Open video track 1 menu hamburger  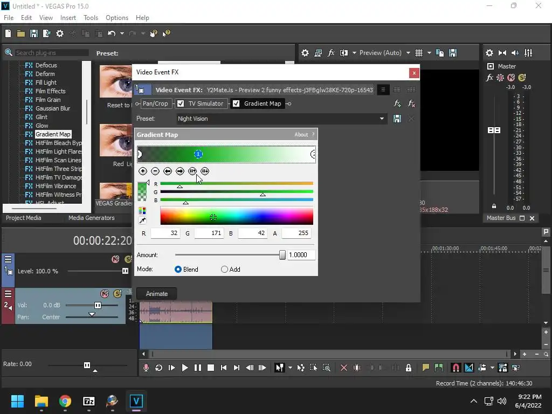tap(8, 259)
